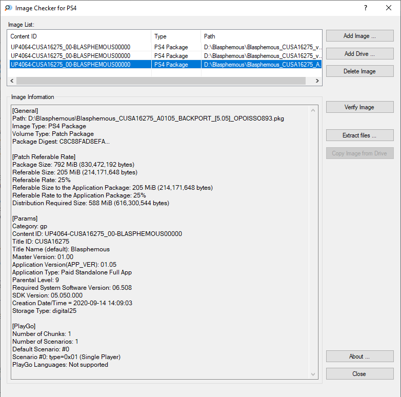This screenshot has height=397, width=401.
Task: Click the Scenario #0 Single Player line
Action: coord(66,357)
